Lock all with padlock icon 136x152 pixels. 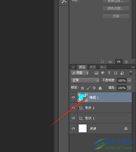(100, 88)
